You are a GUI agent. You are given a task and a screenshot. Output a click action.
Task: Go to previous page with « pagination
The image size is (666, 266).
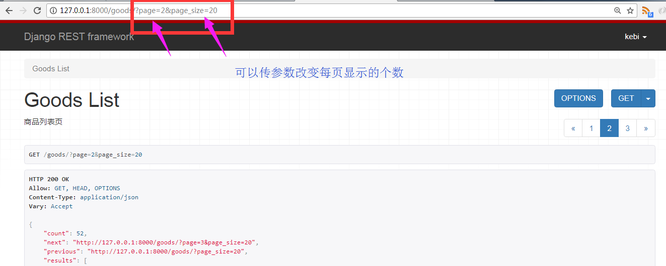pos(573,128)
